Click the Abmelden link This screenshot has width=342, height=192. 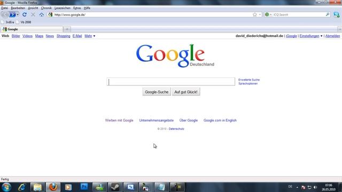pyautogui.click(x=332, y=36)
